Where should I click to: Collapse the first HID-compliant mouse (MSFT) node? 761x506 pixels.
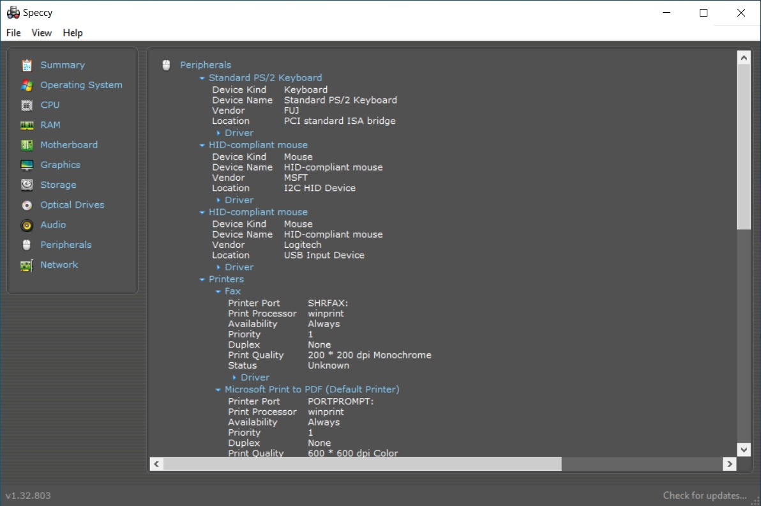(x=202, y=145)
